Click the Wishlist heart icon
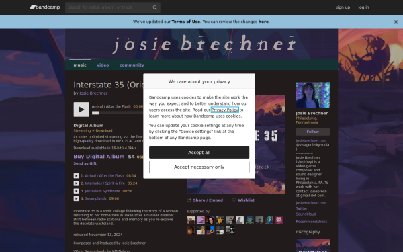Viewport: 403px width, 252px height. [234, 200]
